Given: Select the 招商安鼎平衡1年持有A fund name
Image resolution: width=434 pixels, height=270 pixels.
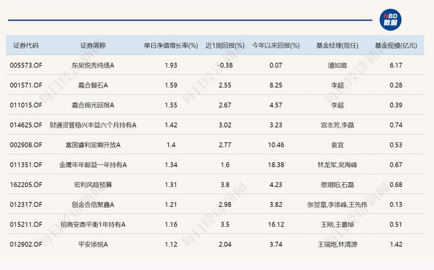Looking at the screenshot, I should click(93, 225).
